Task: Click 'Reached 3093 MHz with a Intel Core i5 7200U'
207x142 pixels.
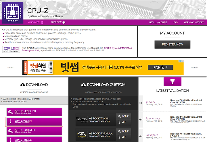Action: (186, 101)
